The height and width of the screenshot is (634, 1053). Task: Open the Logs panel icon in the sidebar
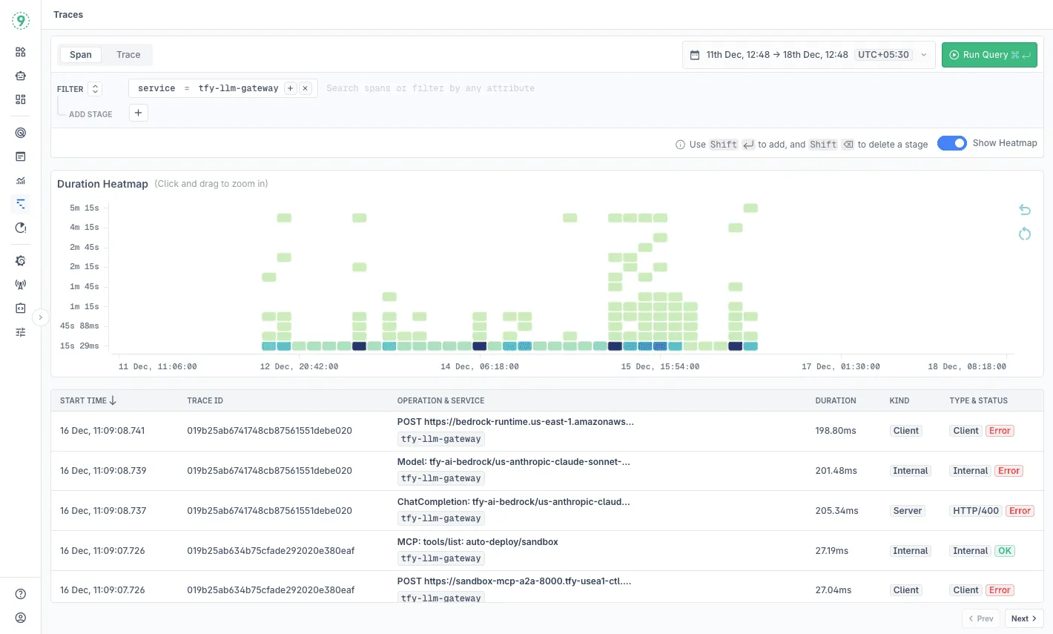[20, 156]
